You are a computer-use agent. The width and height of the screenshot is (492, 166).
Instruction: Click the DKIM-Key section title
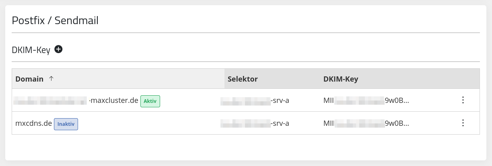click(x=31, y=50)
